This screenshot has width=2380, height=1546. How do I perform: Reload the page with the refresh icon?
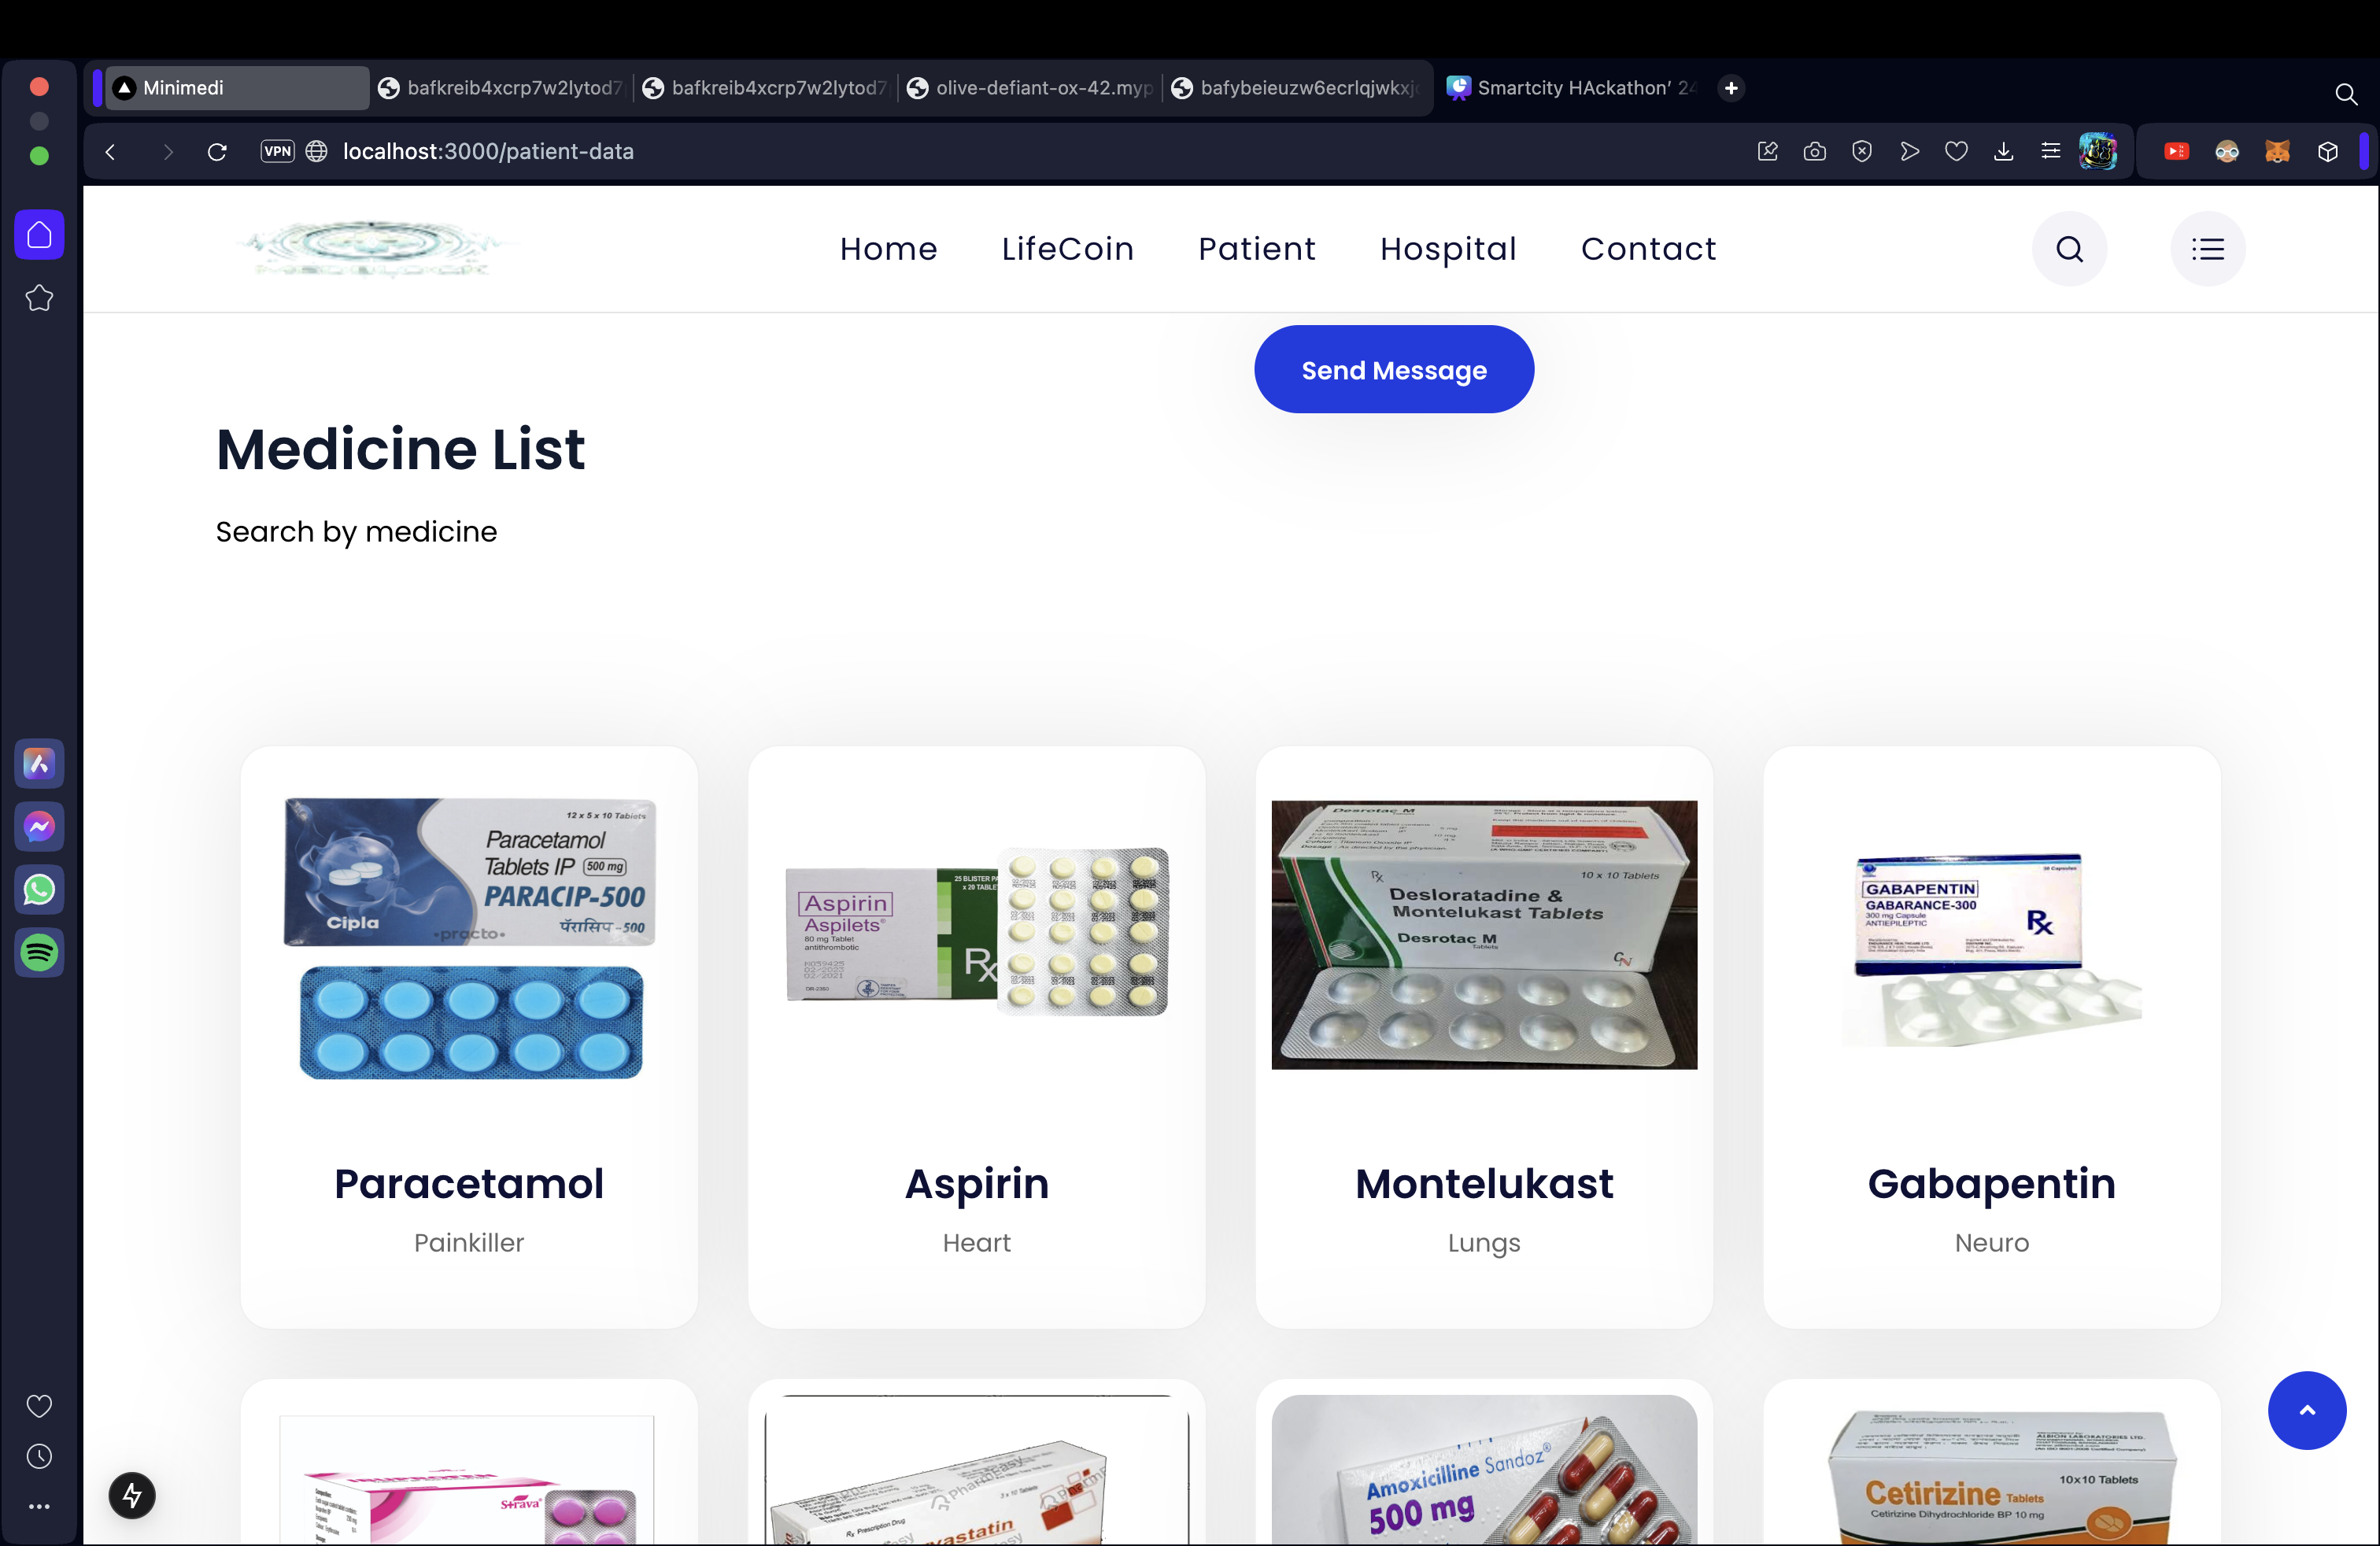(217, 151)
